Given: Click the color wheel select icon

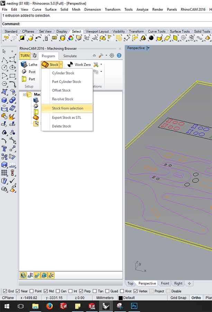Looking at the screenshot, I should [x=71, y=38].
